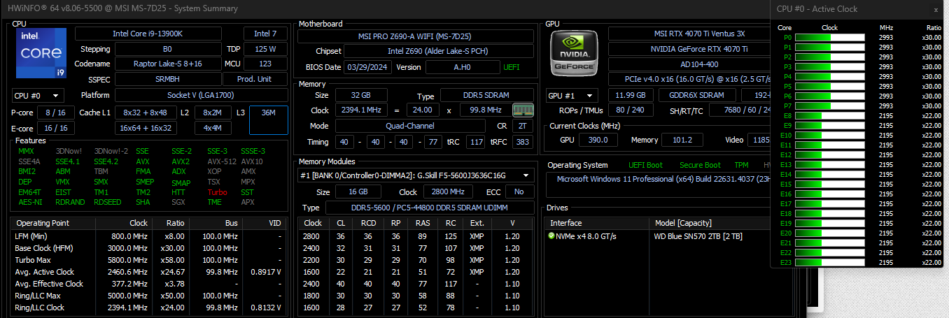The width and height of the screenshot is (949, 318).
Task: Select the WD Blue SN570 2TB drive row
Action: (x=658, y=236)
